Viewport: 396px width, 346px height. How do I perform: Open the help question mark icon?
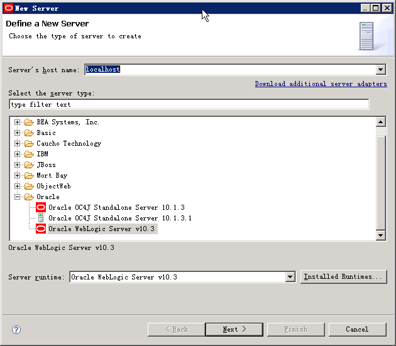(x=16, y=330)
